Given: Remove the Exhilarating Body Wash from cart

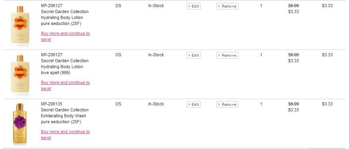Looking at the screenshot, I should pyautogui.click(x=227, y=104).
